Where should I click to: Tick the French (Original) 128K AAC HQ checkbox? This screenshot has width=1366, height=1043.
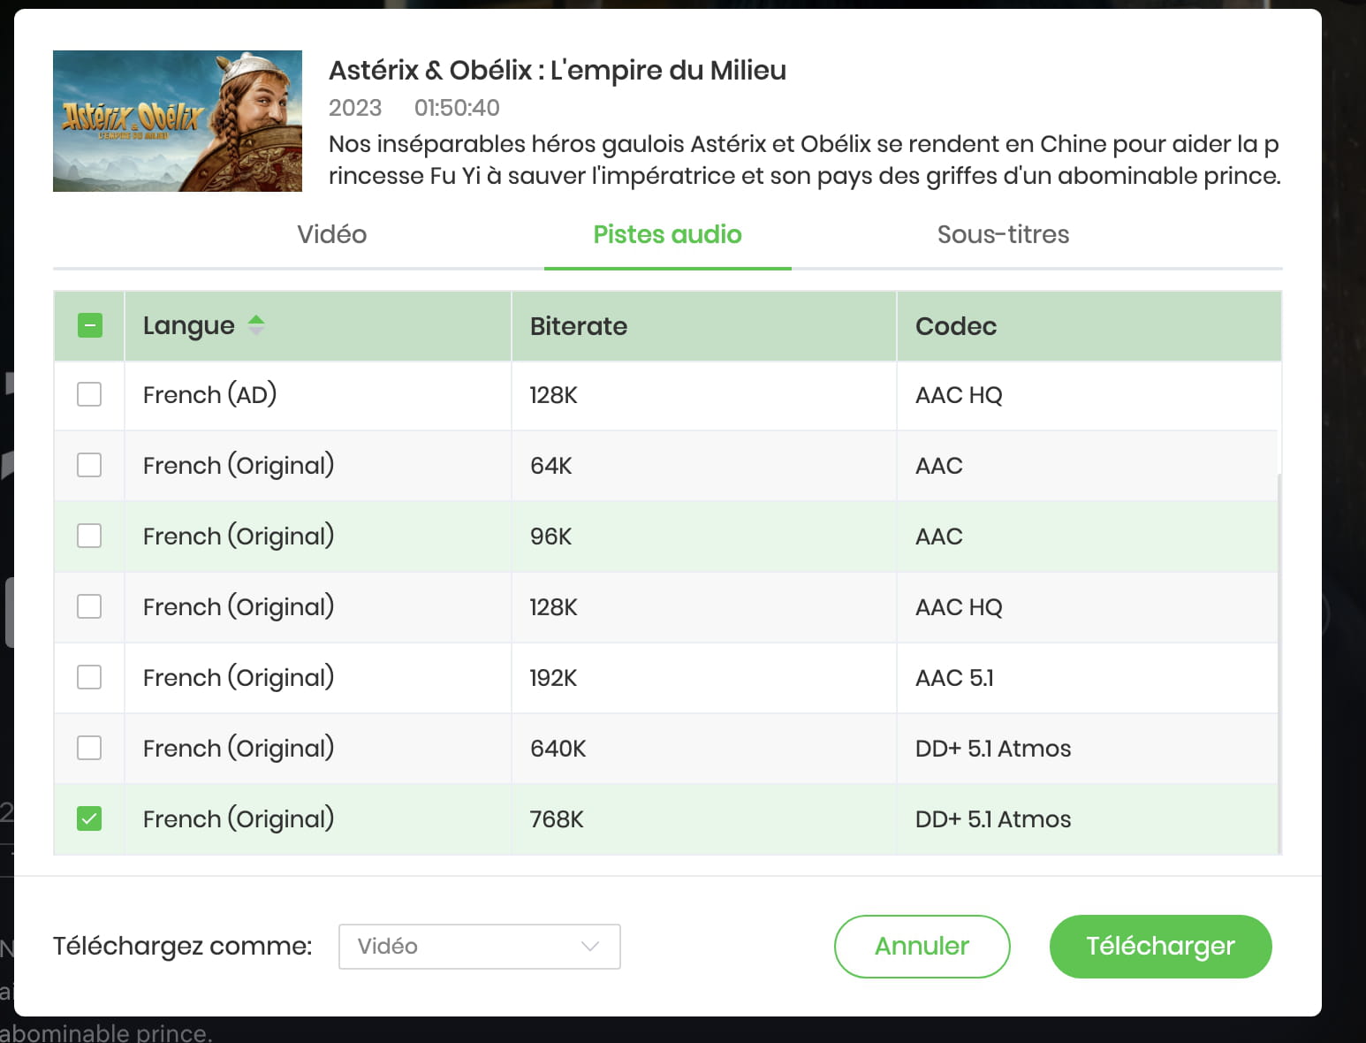[x=89, y=606]
